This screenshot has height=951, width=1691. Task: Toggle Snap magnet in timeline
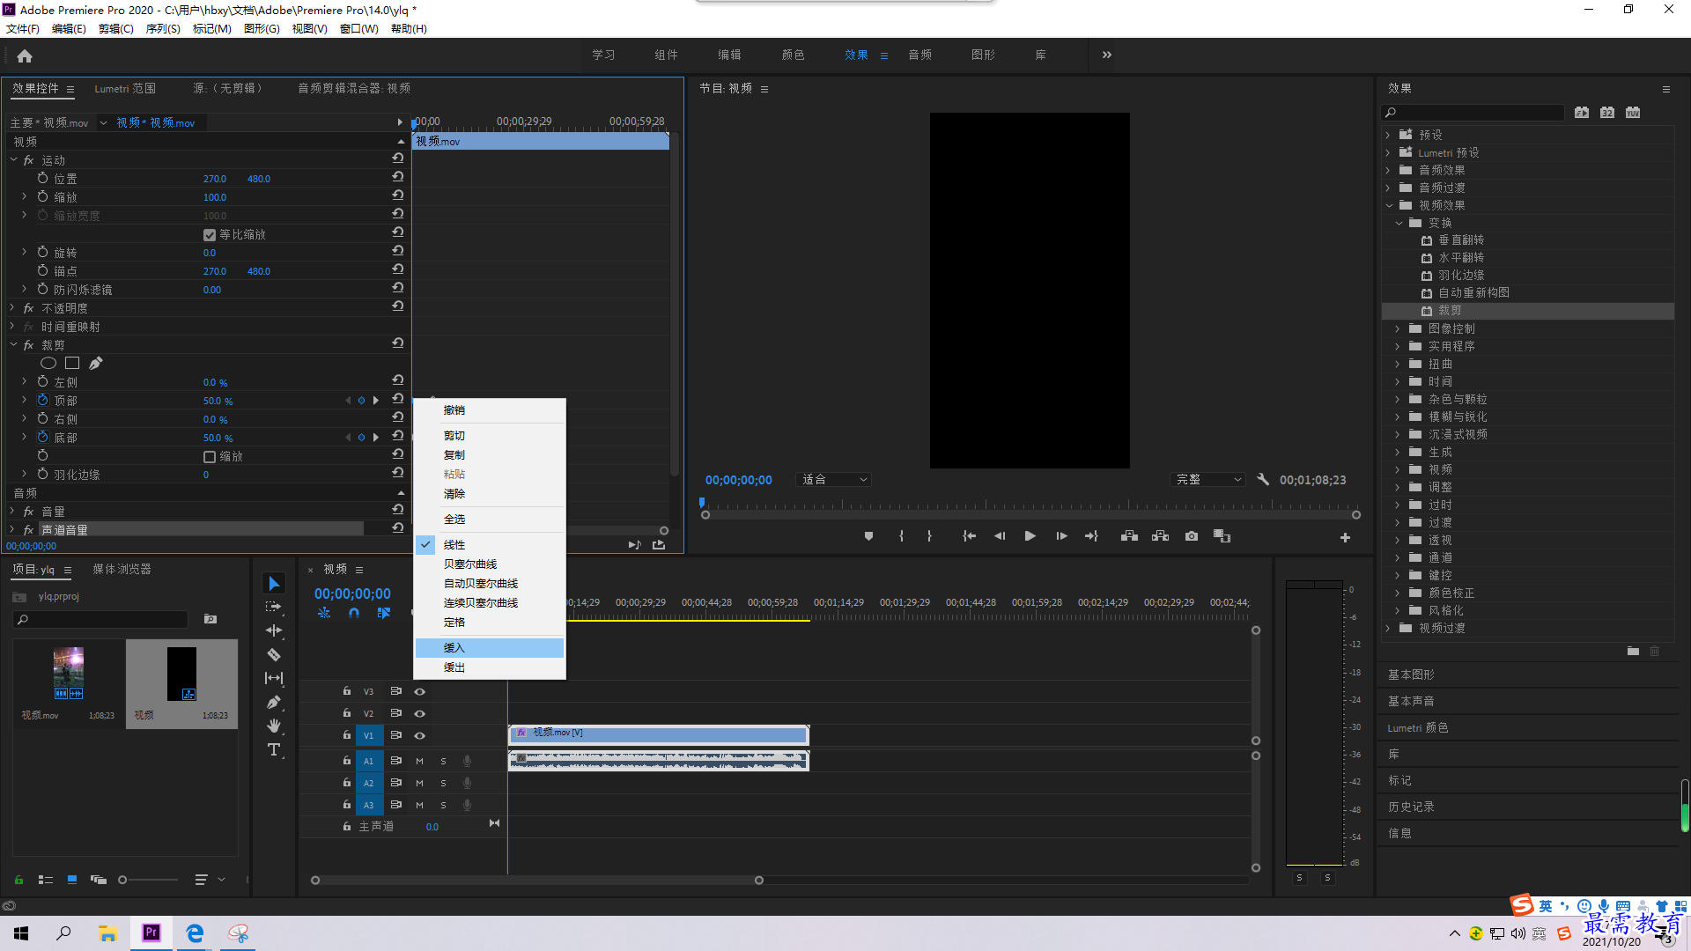(x=354, y=613)
